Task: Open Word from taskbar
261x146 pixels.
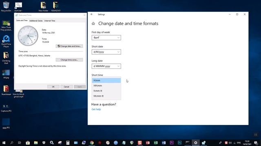Action: pos(164,143)
